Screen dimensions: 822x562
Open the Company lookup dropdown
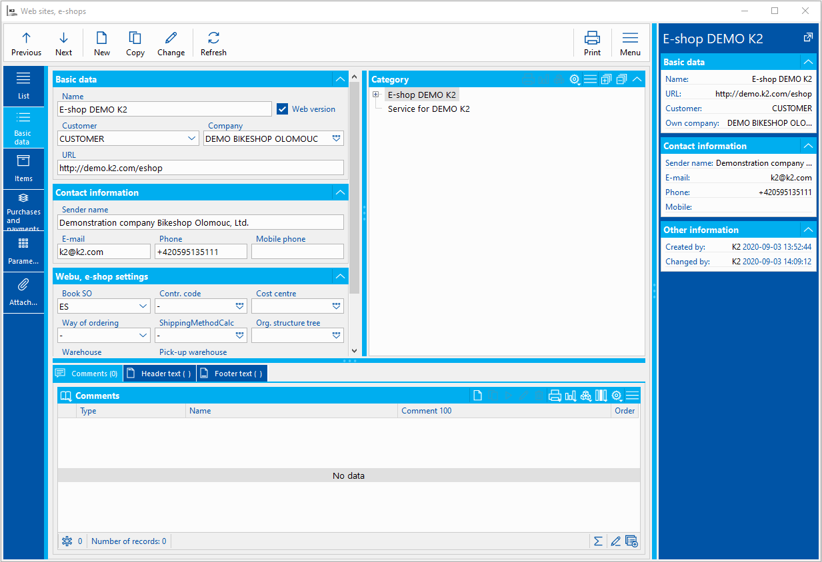pyautogui.click(x=337, y=139)
